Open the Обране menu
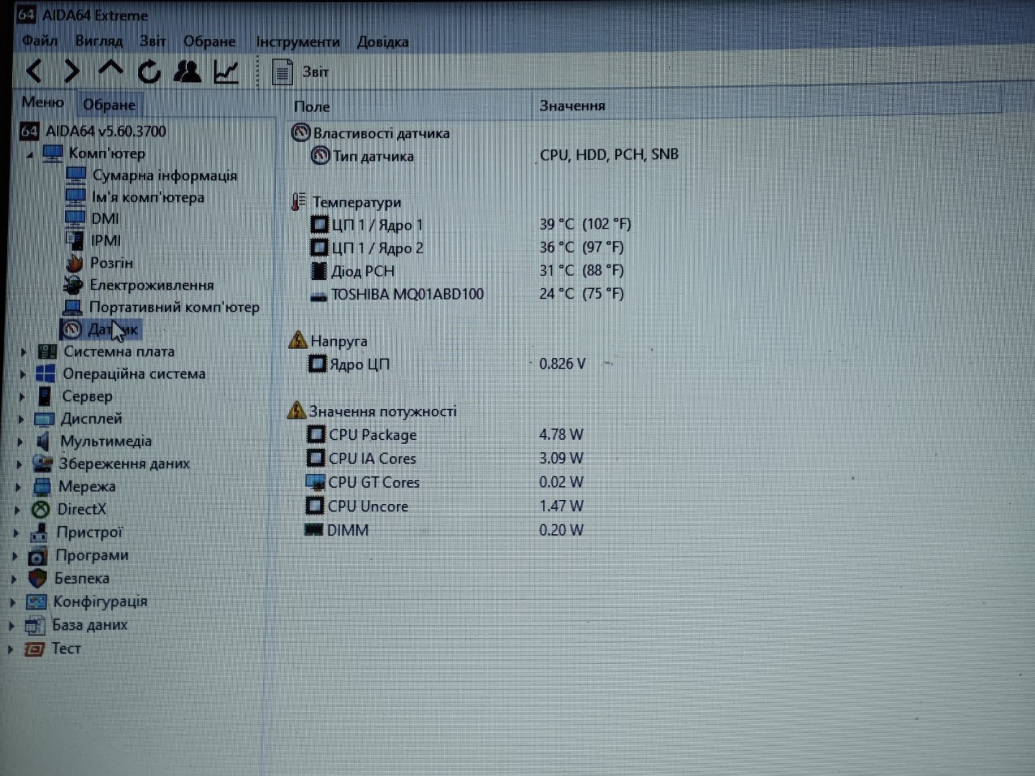The width and height of the screenshot is (1035, 776). (209, 41)
